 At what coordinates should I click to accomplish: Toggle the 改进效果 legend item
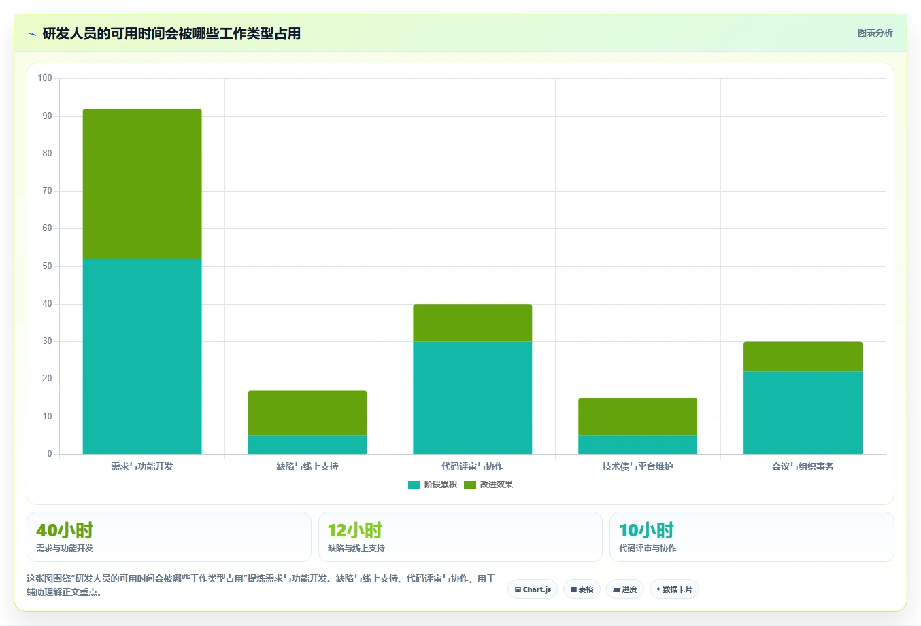coord(488,485)
